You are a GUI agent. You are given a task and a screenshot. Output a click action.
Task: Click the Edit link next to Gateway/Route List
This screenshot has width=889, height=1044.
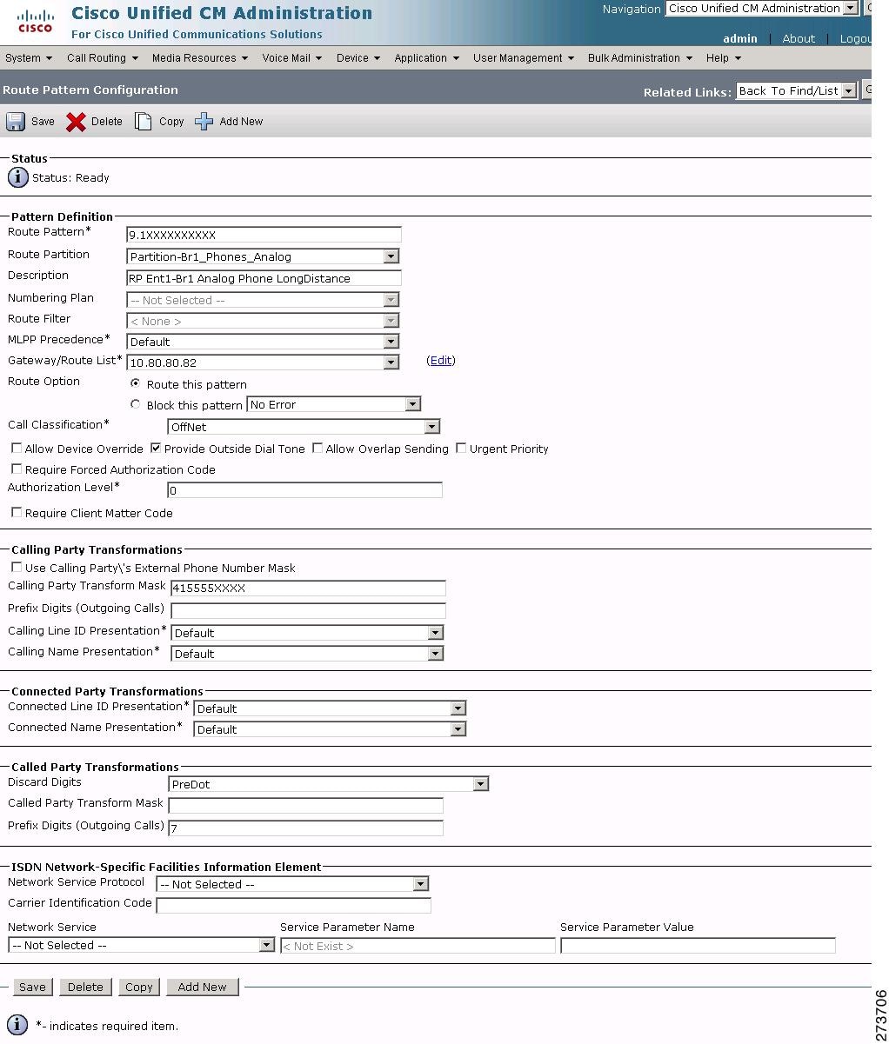pyautogui.click(x=441, y=360)
